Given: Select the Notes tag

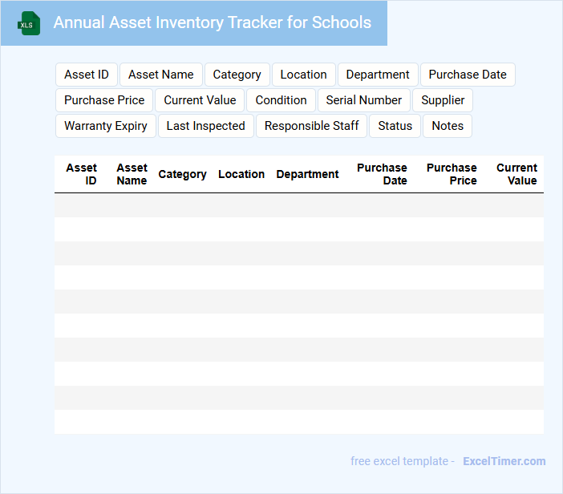Looking at the screenshot, I should pyautogui.click(x=448, y=126).
